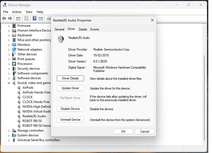
Task: Click the Security devices icon
Action: (14, 69)
